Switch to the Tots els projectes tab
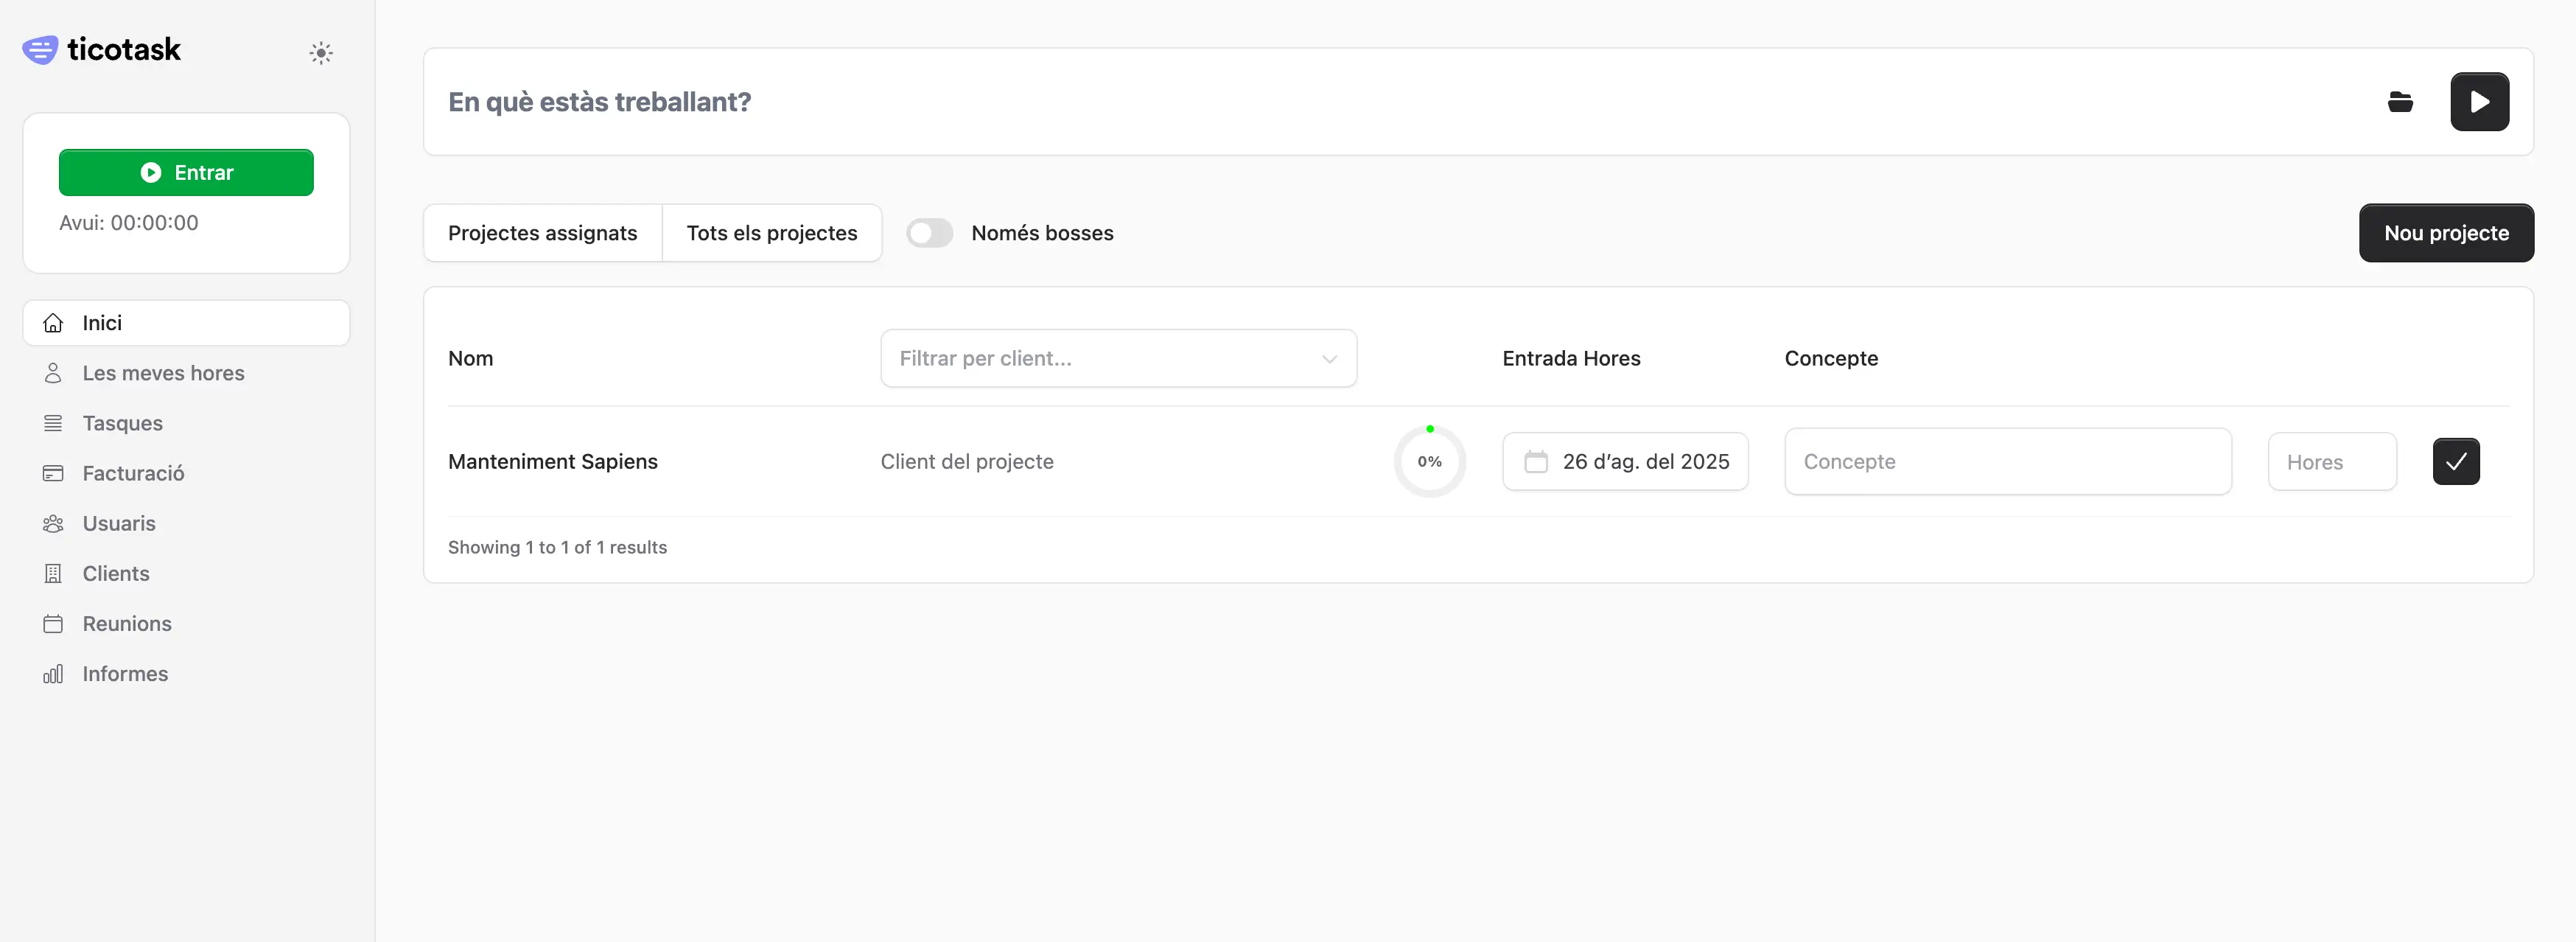The image size is (2576, 942). [x=771, y=233]
